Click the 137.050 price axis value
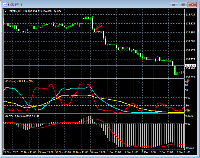Image resolution: width=200 pixels, height=158 pixels. (190, 41)
